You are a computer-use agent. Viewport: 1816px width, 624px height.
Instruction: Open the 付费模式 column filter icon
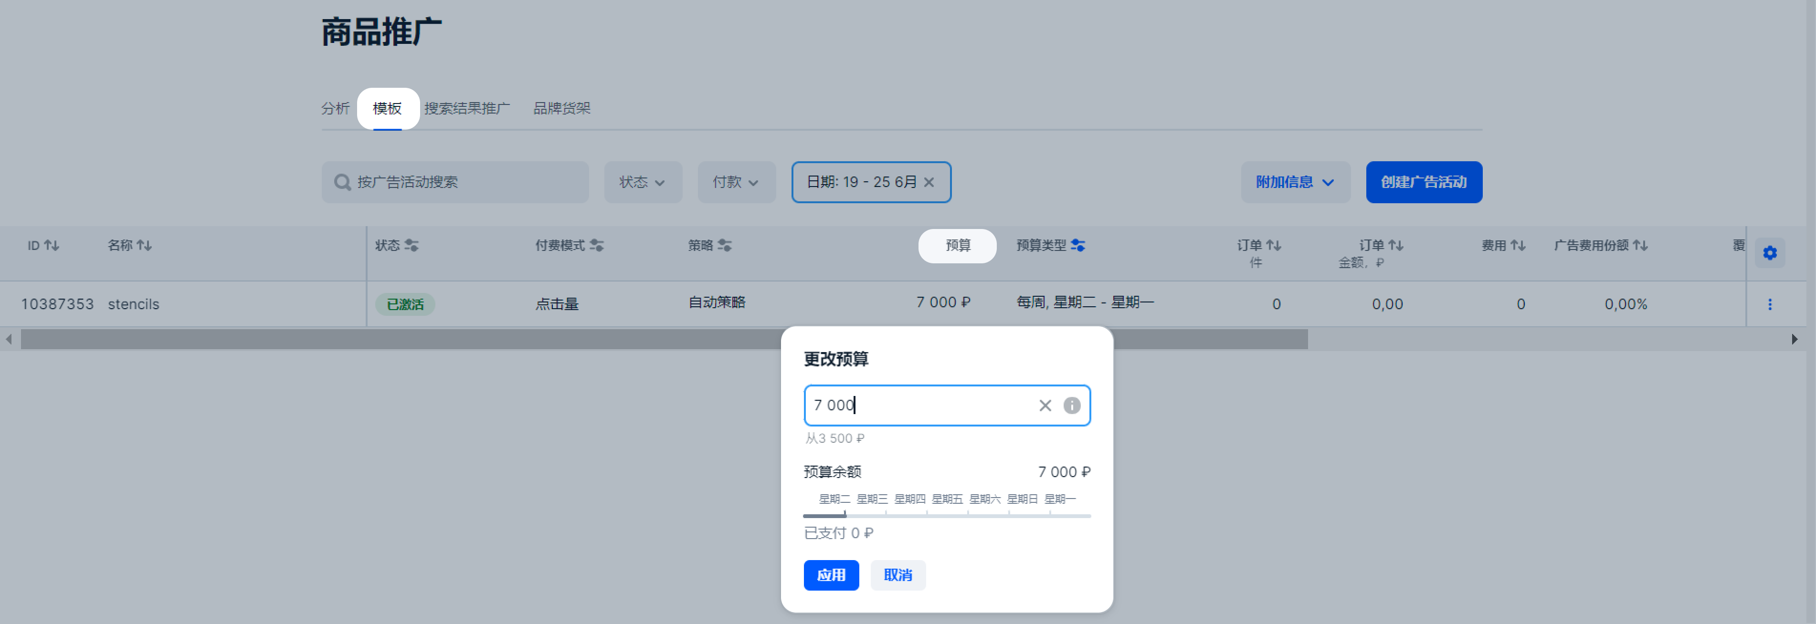pos(596,245)
